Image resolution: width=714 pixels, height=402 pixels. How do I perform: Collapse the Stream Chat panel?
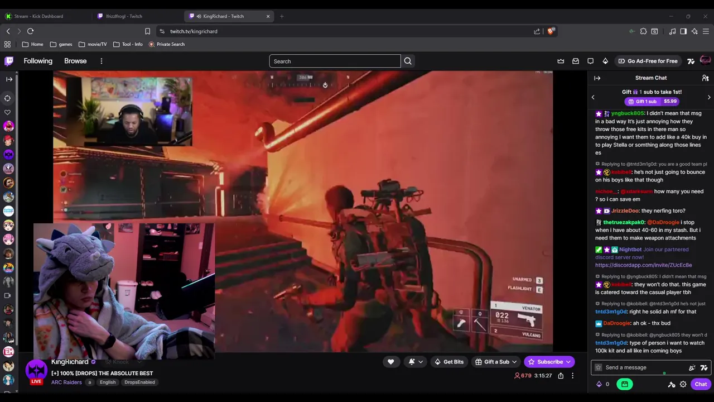point(597,78)
